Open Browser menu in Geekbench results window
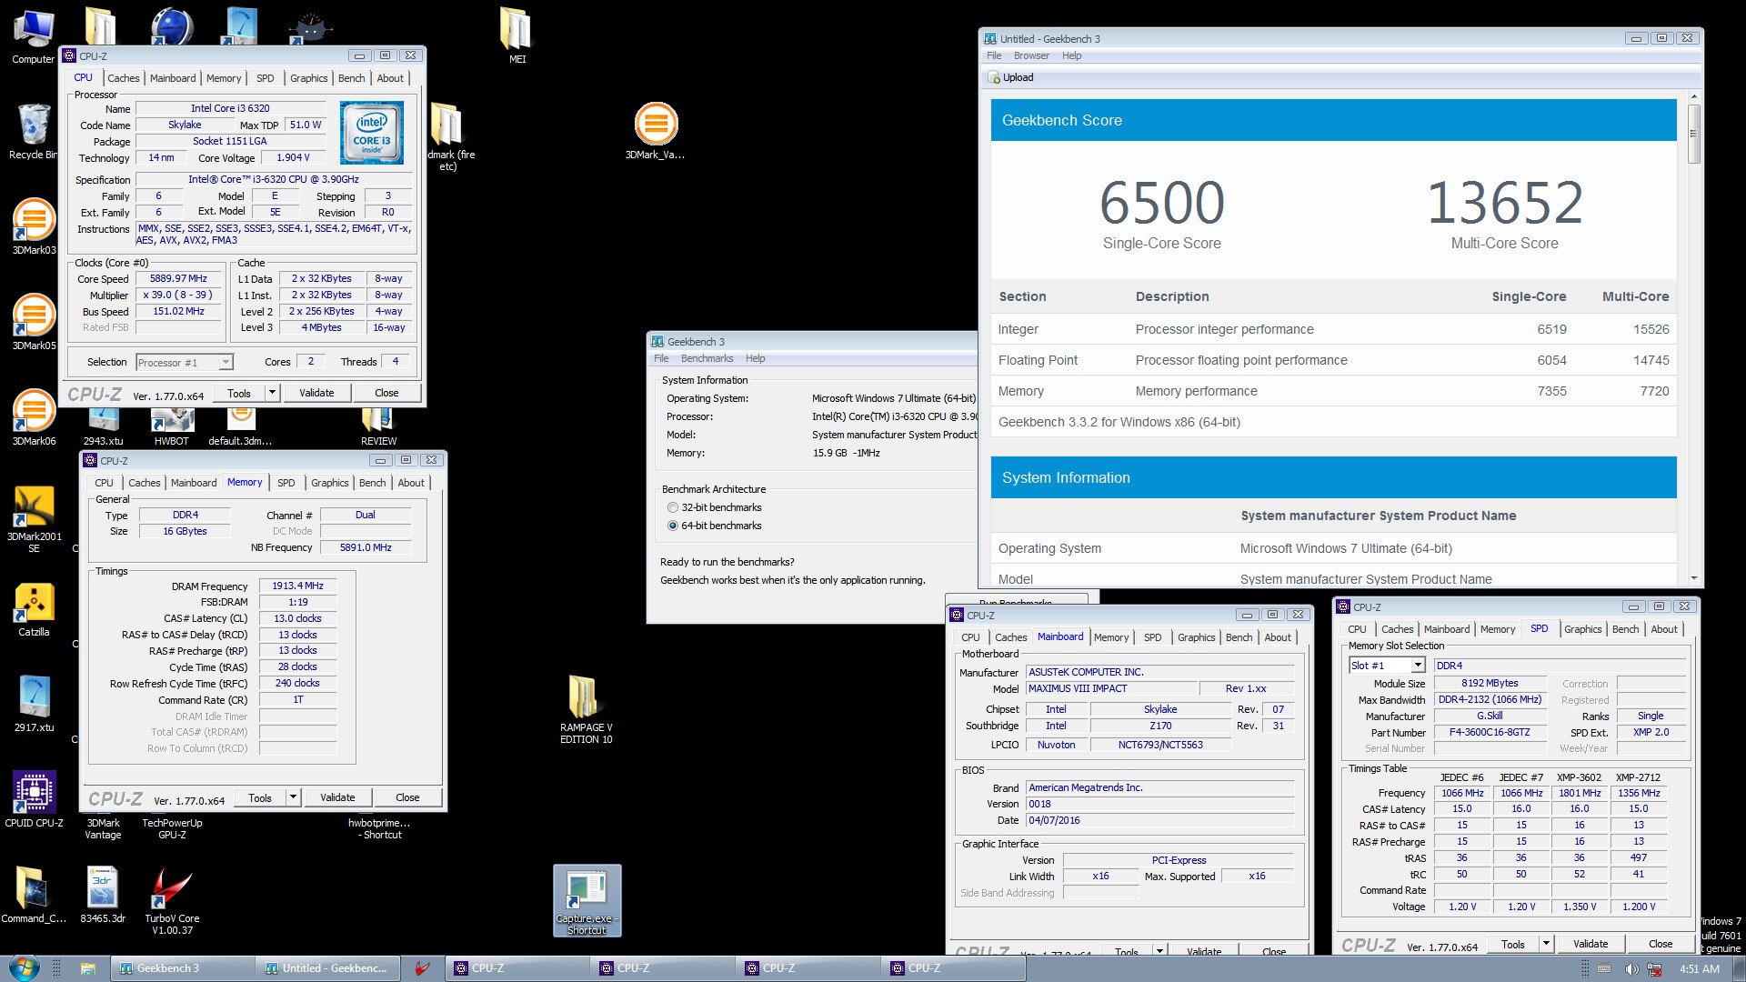Screen dimensions: 1746x982 pos(1031,55)
